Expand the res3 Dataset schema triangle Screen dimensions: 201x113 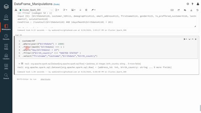(19, 63)
